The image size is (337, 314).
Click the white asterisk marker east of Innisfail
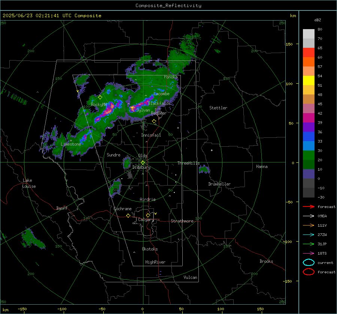coord(178,128)
